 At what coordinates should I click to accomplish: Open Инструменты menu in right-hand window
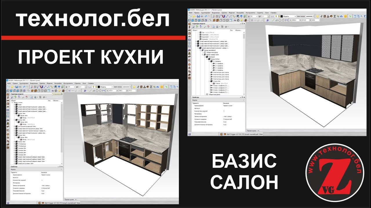pyautogui.click(x=250, y=13)
